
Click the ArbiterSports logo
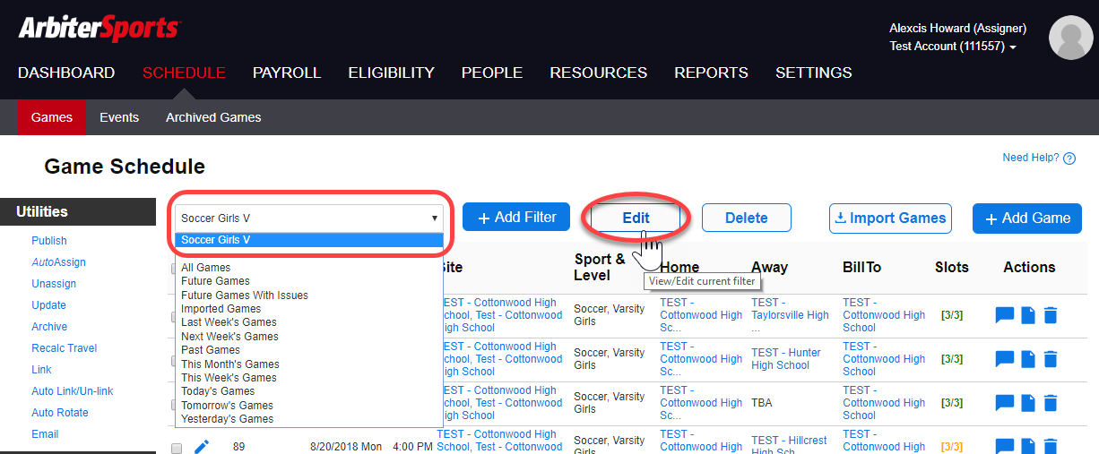pyautogui.click(x=99, y=28)
